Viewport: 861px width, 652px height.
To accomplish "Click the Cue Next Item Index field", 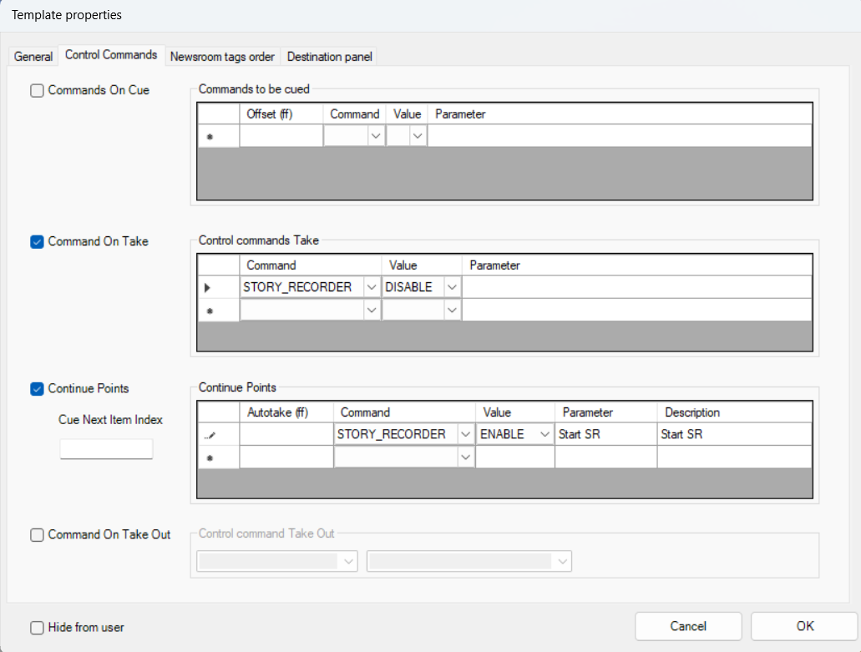I will [106, 449].
